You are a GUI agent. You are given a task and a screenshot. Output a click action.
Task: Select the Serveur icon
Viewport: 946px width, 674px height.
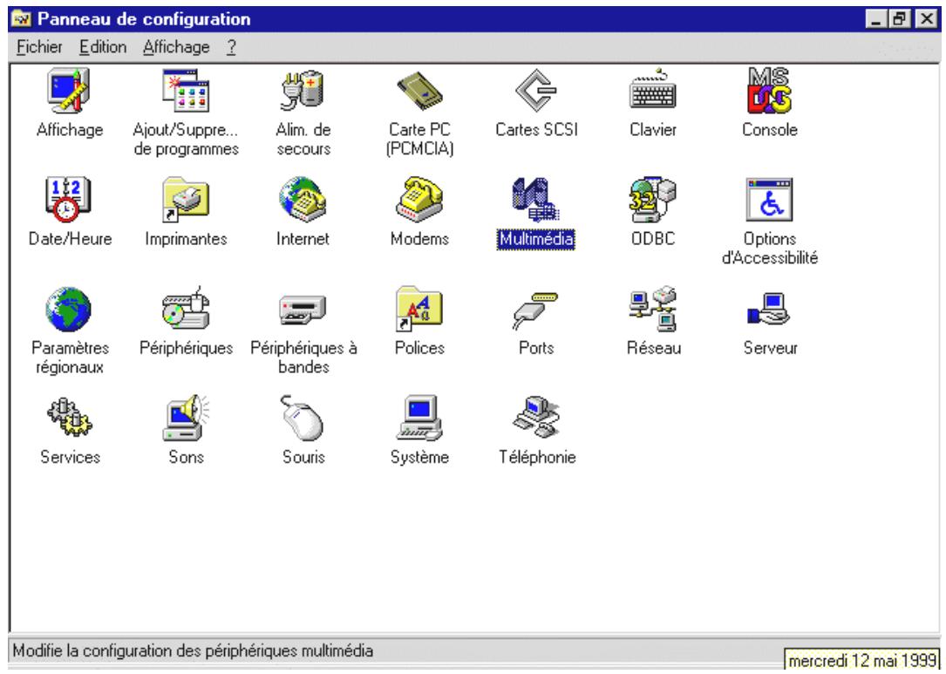tap(769, 309)
